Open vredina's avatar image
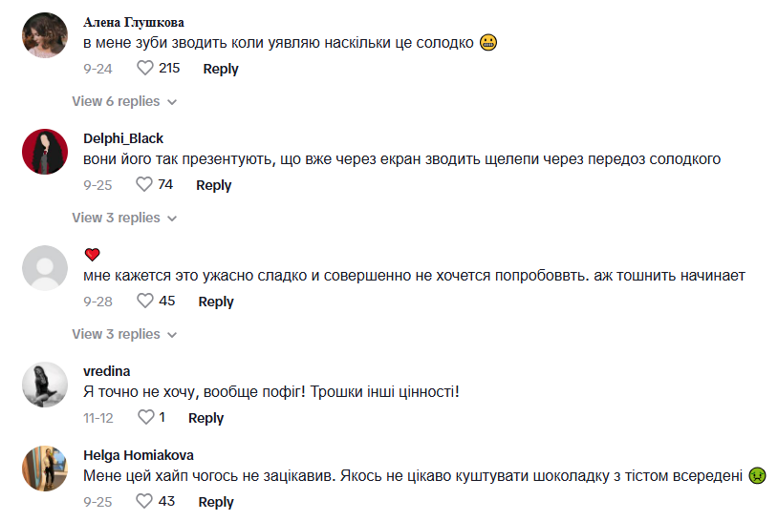 click(45, 385)
